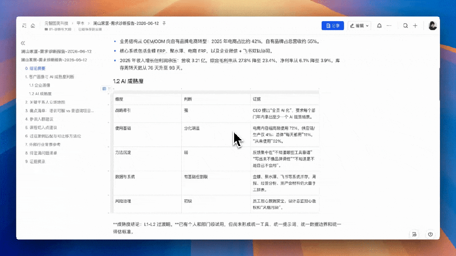Click the 分化明显 judgment cell
Image resolution: width=456 pixels, height=256 pixels.
216,135
